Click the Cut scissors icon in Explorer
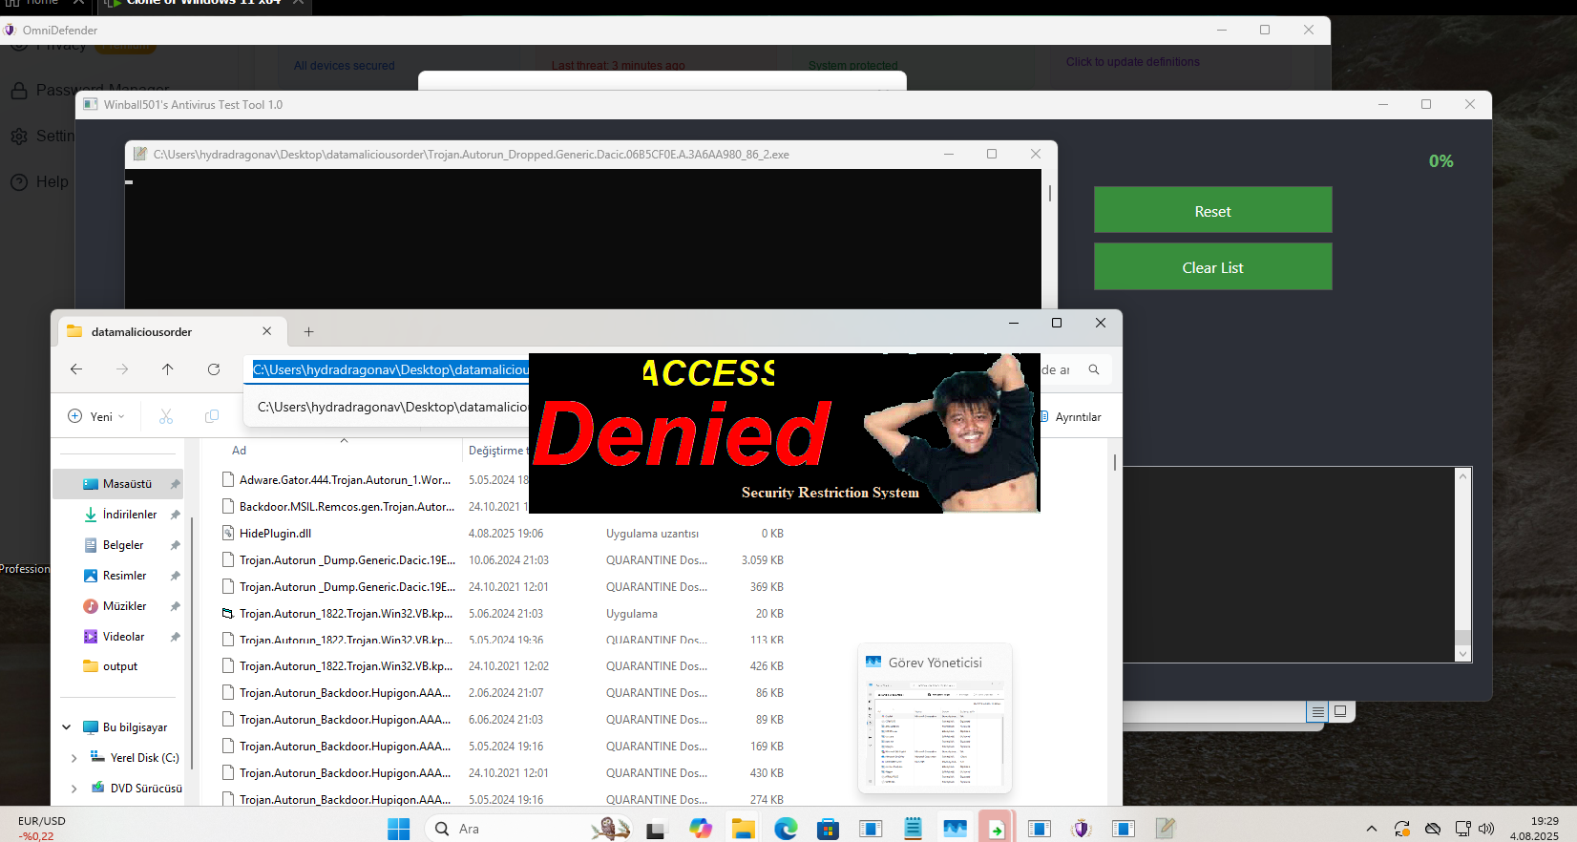1577x842 pixels. 166,416
